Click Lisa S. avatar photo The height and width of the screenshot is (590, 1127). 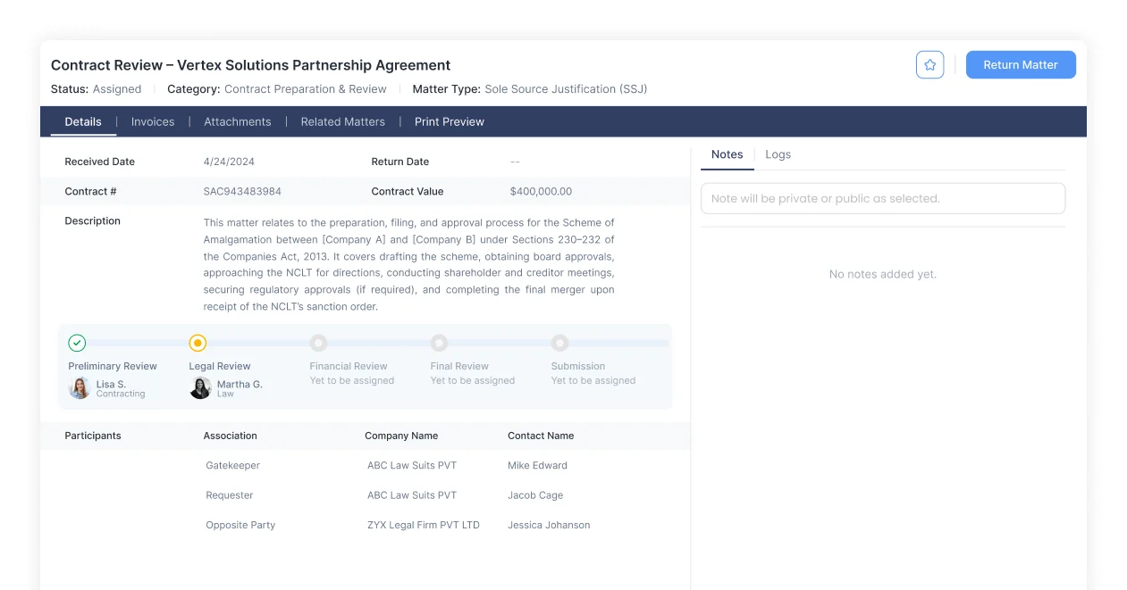click(x=80, y=388)
